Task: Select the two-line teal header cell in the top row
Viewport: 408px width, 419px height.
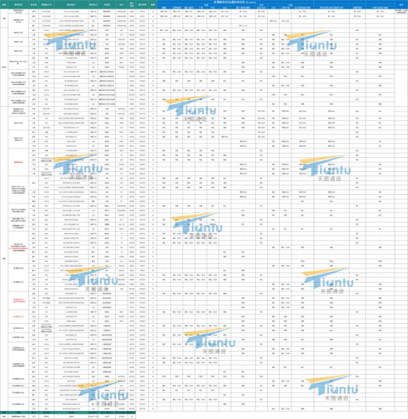Action: [x=131, y=4]
